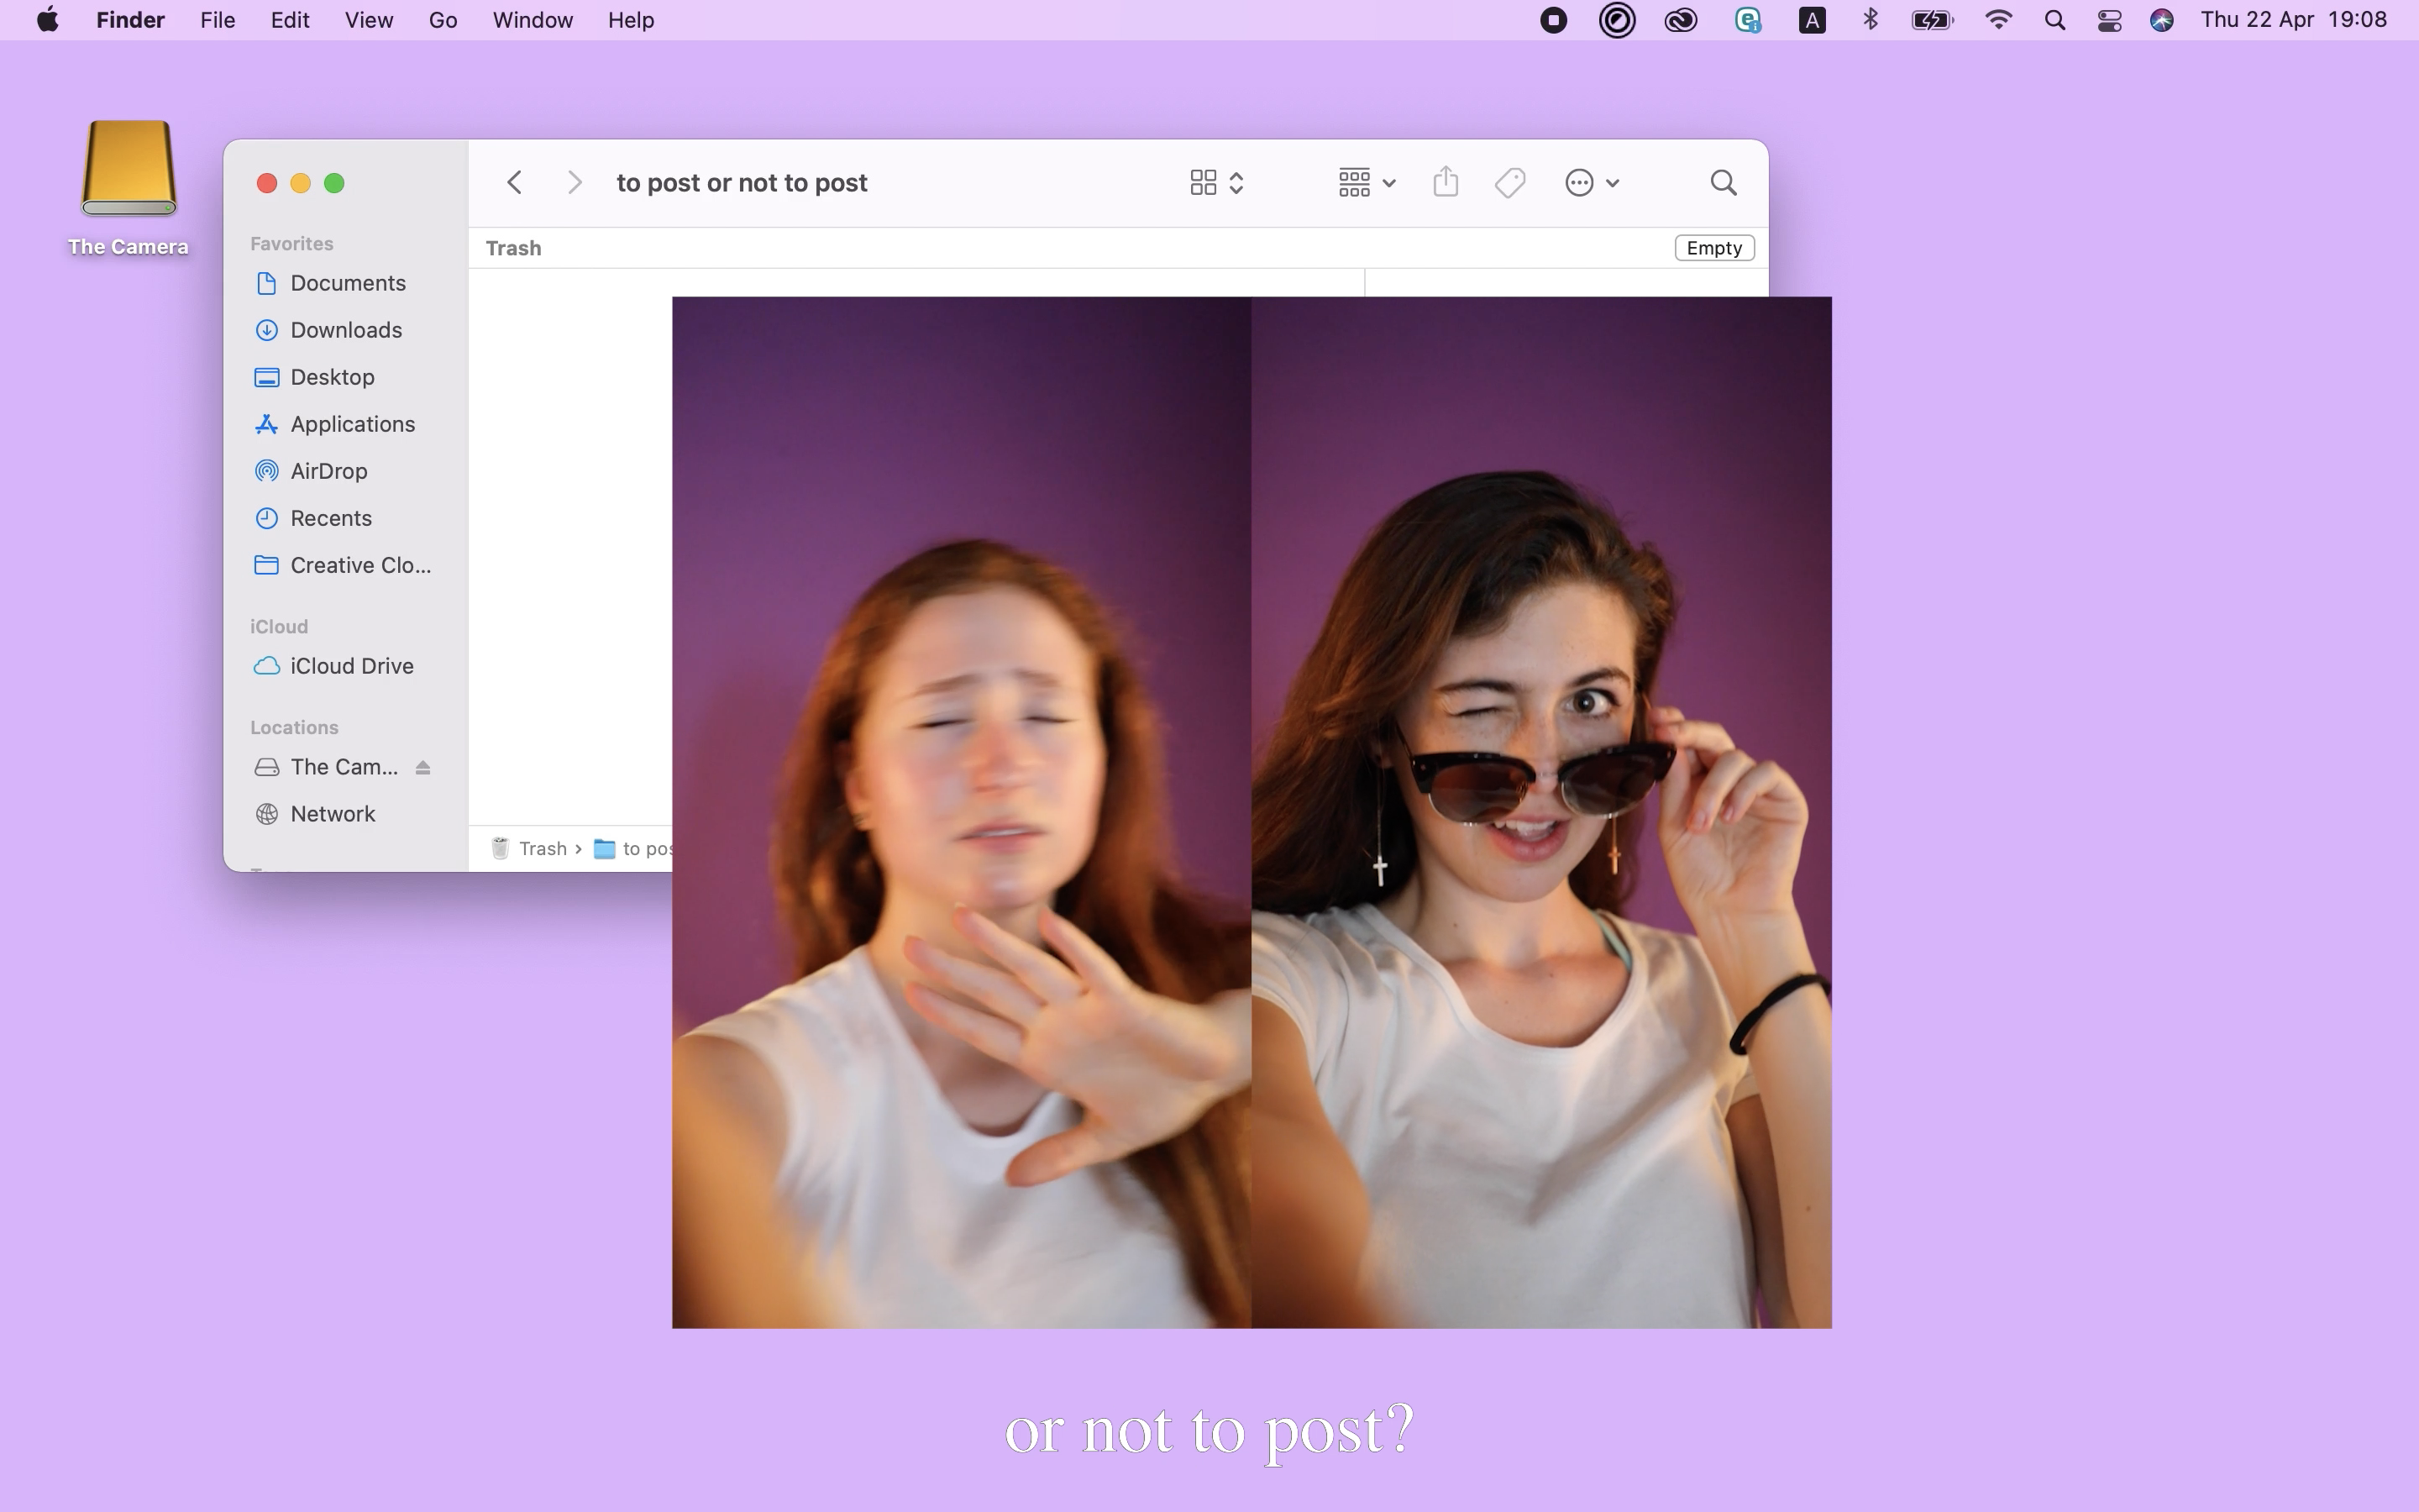Open the Bluetooth menu
Screen dimensions: 2419x1512
point(1871,20)
